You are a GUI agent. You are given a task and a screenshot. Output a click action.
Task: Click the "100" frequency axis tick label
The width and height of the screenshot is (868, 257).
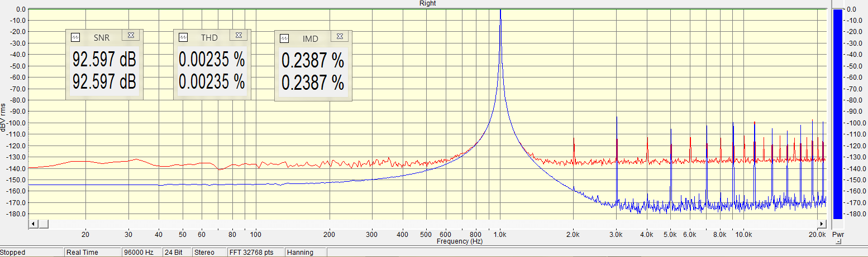click(x=256, y=235)
